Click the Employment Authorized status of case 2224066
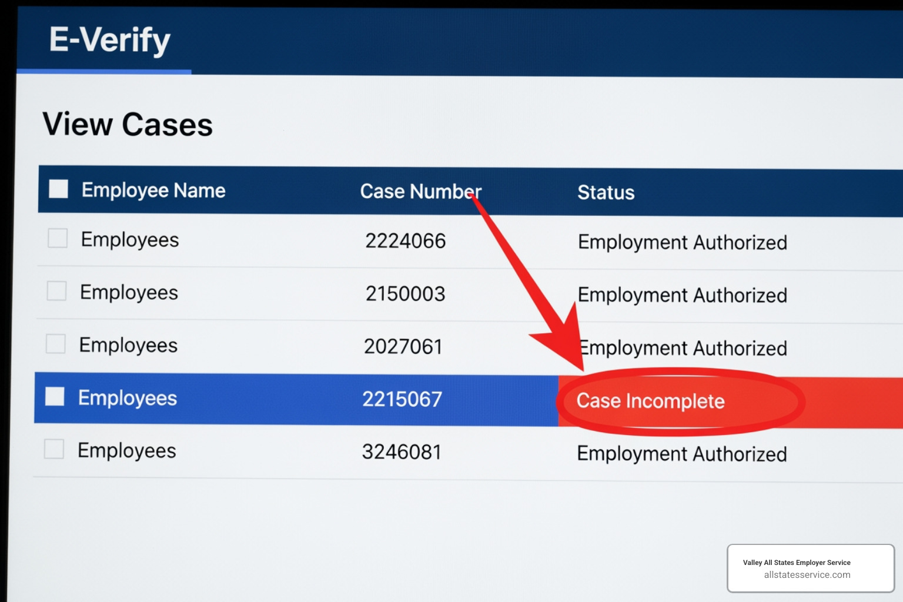903x602 pixels. point(682,242)
